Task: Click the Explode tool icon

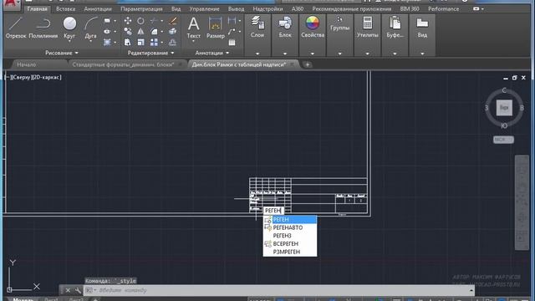Action: click(x=173, y=32)
